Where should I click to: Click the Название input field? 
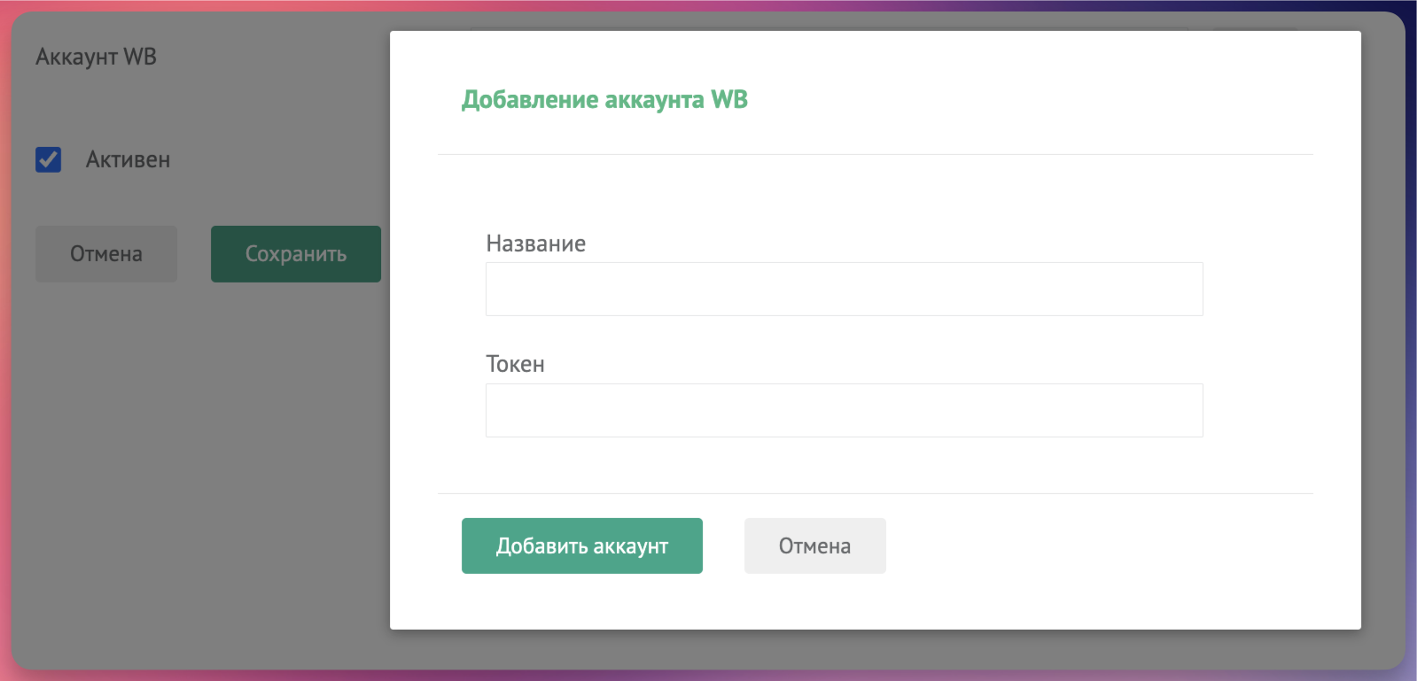[x=844, y=289]
